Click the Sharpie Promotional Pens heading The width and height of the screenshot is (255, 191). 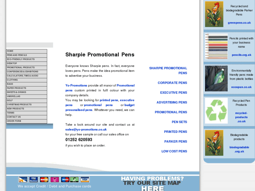tap(100, 54)
